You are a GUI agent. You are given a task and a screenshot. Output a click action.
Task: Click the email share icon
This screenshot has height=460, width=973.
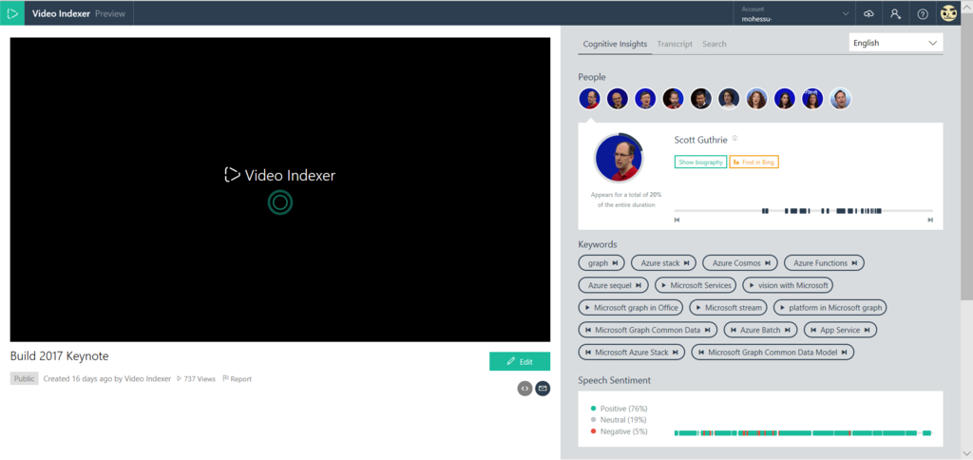(543, 389)
